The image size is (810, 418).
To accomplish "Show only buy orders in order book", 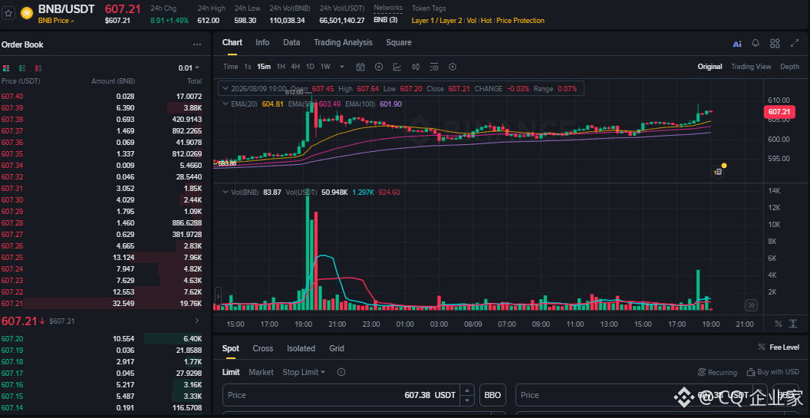I will point(22,68).
